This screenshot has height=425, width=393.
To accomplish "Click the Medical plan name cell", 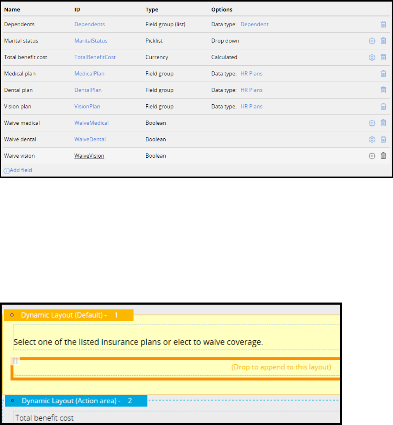I will pos(20,73).
